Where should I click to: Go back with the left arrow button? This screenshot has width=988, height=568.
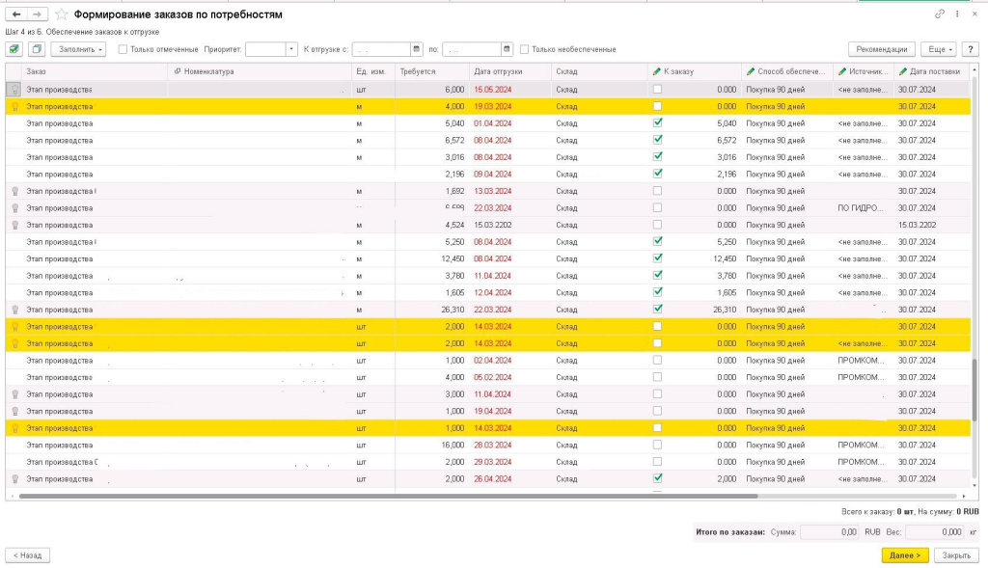click(x=16, y=14)
